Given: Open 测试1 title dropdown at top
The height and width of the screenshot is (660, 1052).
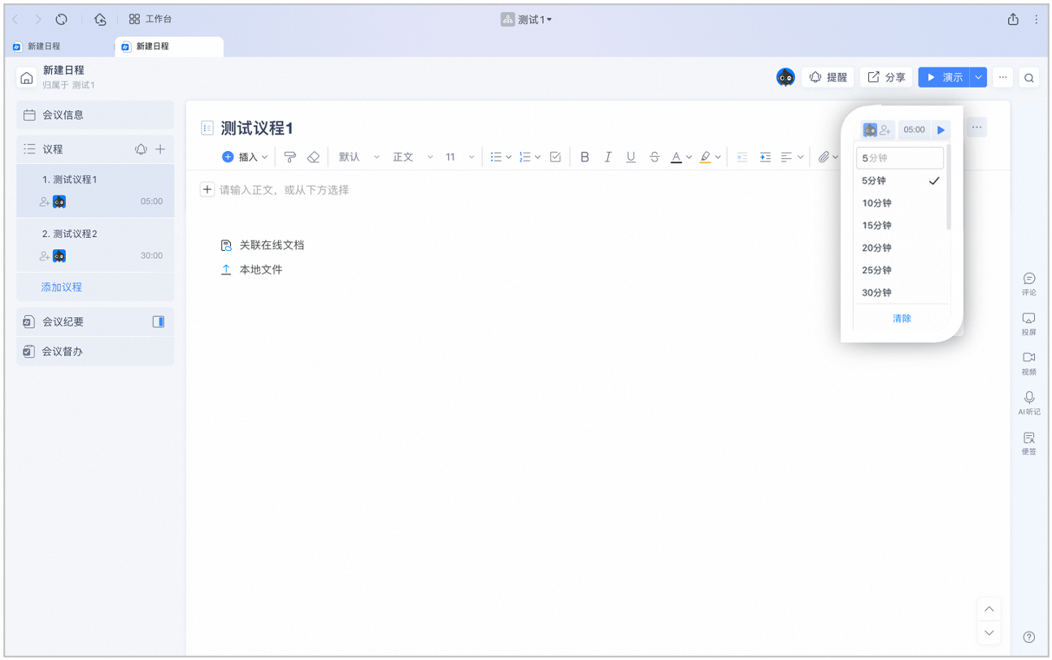Looking at the screenshot, I should click(x=527, y=19).
